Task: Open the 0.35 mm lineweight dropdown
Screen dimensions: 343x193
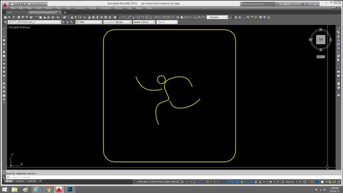Action: (x=144, y=22)
